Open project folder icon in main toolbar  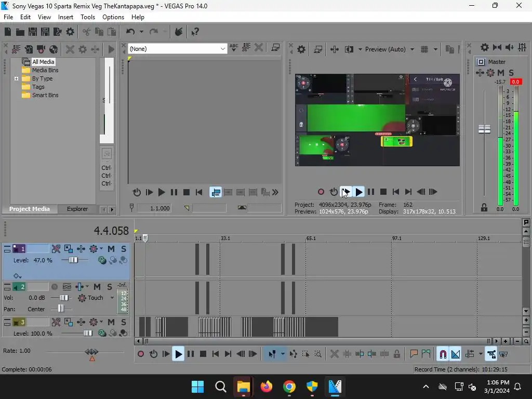point(20,32)
